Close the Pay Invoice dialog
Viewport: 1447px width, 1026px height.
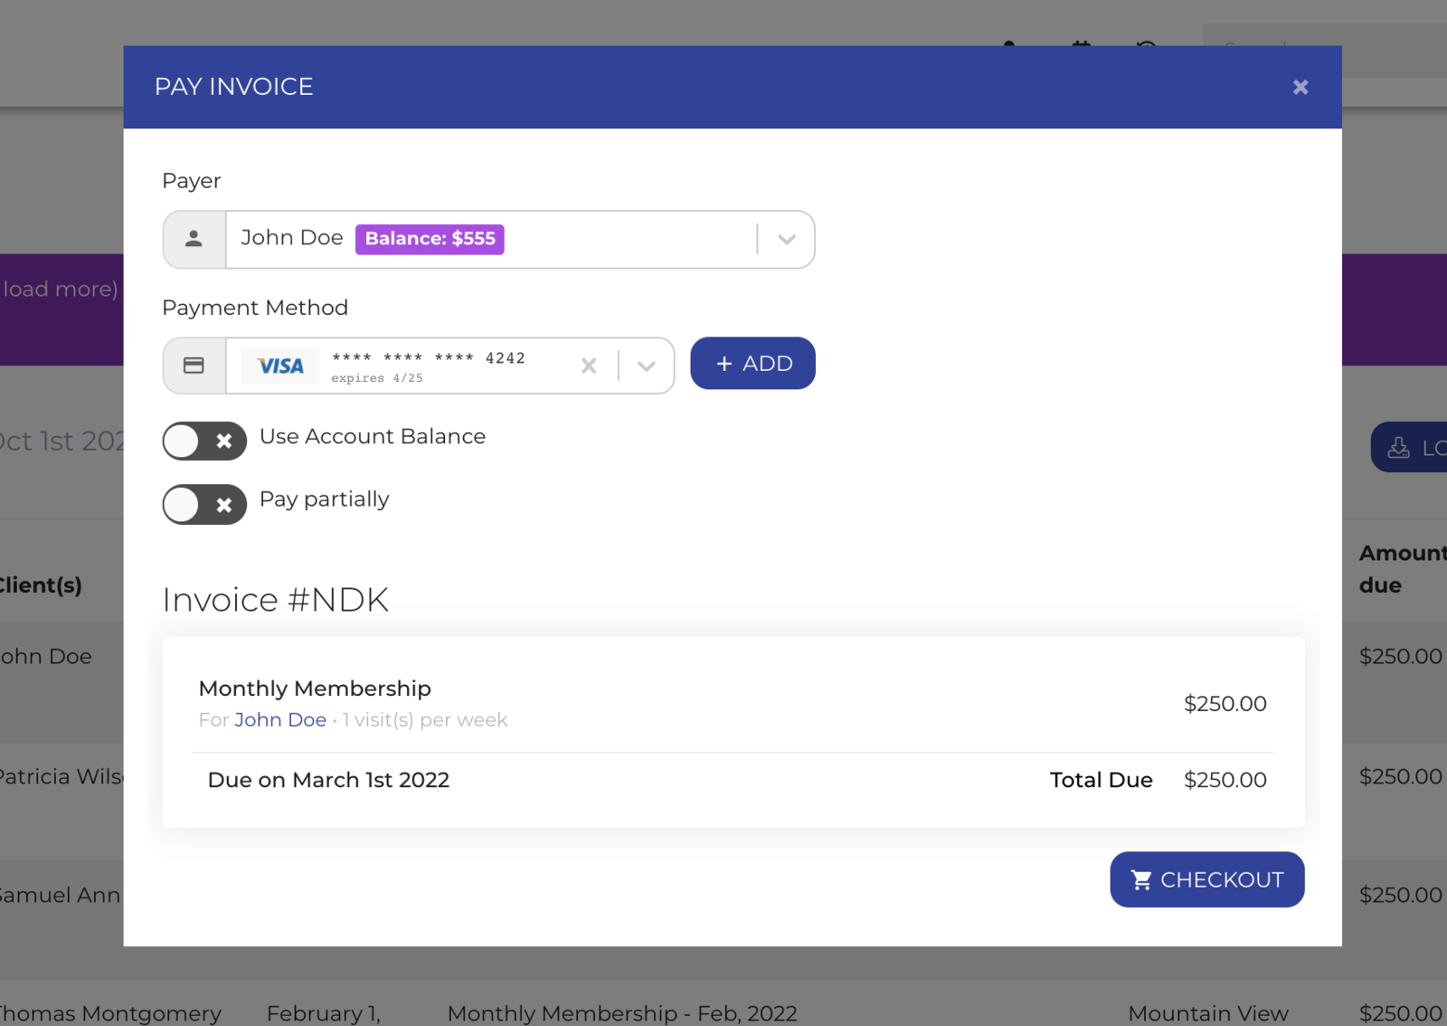click(1300, 86)
